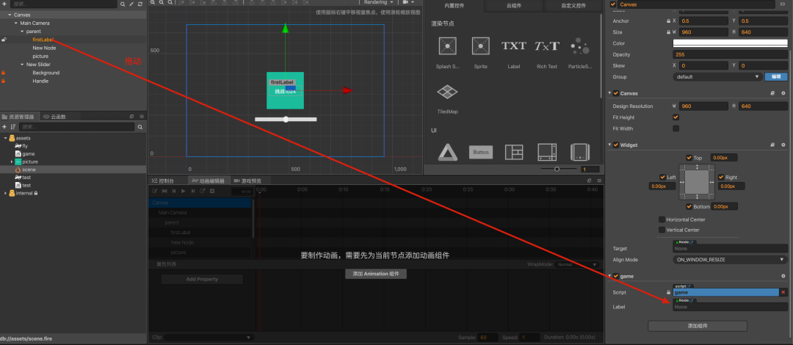This screenshot has height=345, width=793.
Task: Click the add event icon in timeline toolbar
Action: pyautogui.click(x=212, y=191)
